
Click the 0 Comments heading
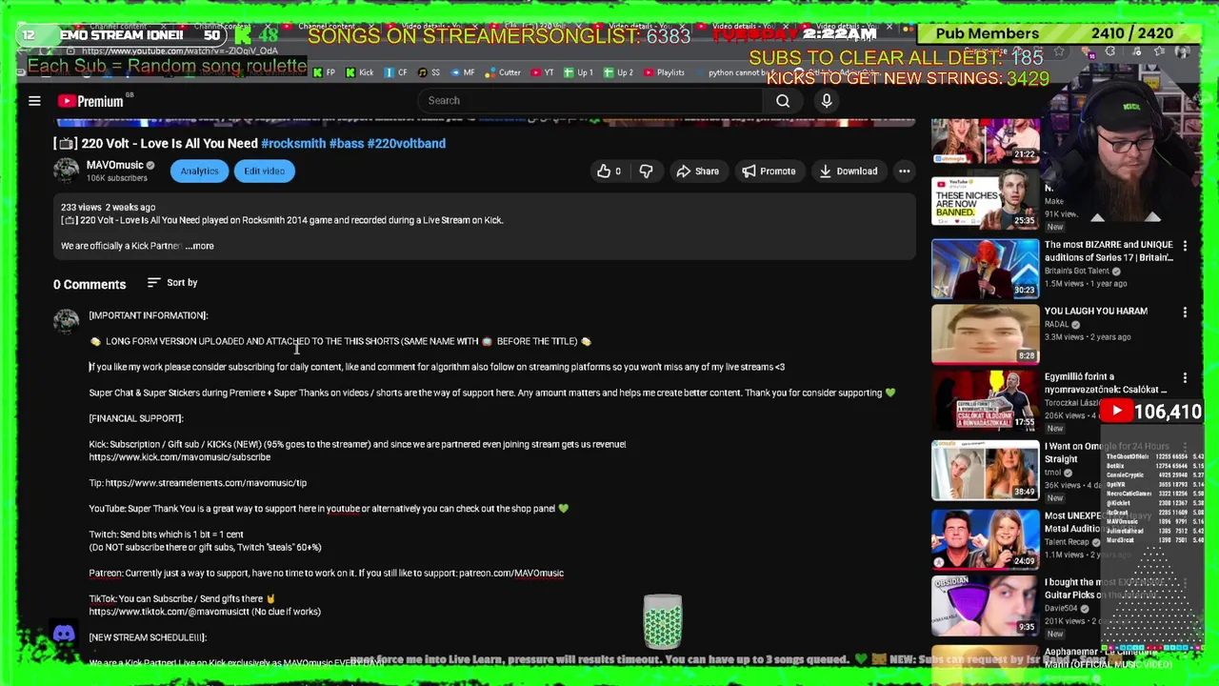pyautogui.click(x=90, y=284)
